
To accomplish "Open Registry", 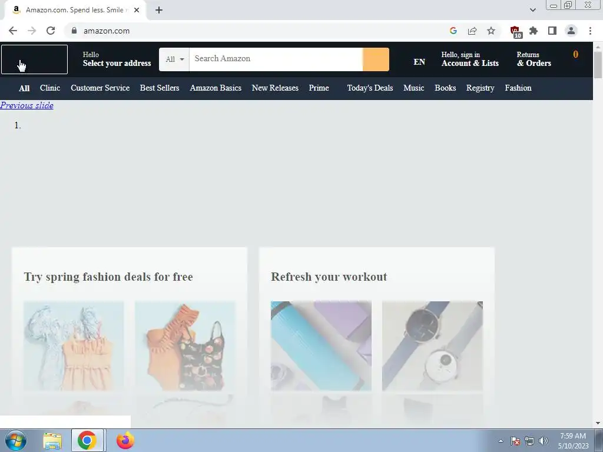I will (x=481, y=88).
